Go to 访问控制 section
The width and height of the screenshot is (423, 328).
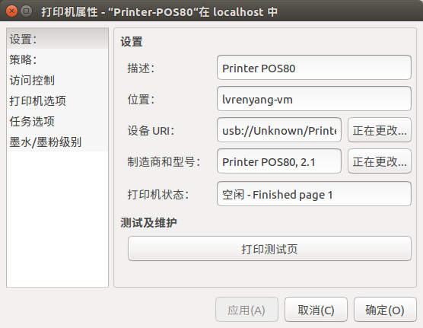[x=58, y=80]
